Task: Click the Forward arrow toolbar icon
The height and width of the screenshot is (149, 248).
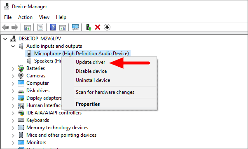Action: pos(15,27)
